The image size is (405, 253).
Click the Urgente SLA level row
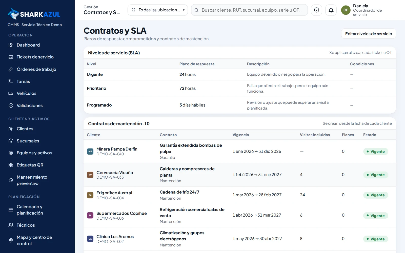240,74
